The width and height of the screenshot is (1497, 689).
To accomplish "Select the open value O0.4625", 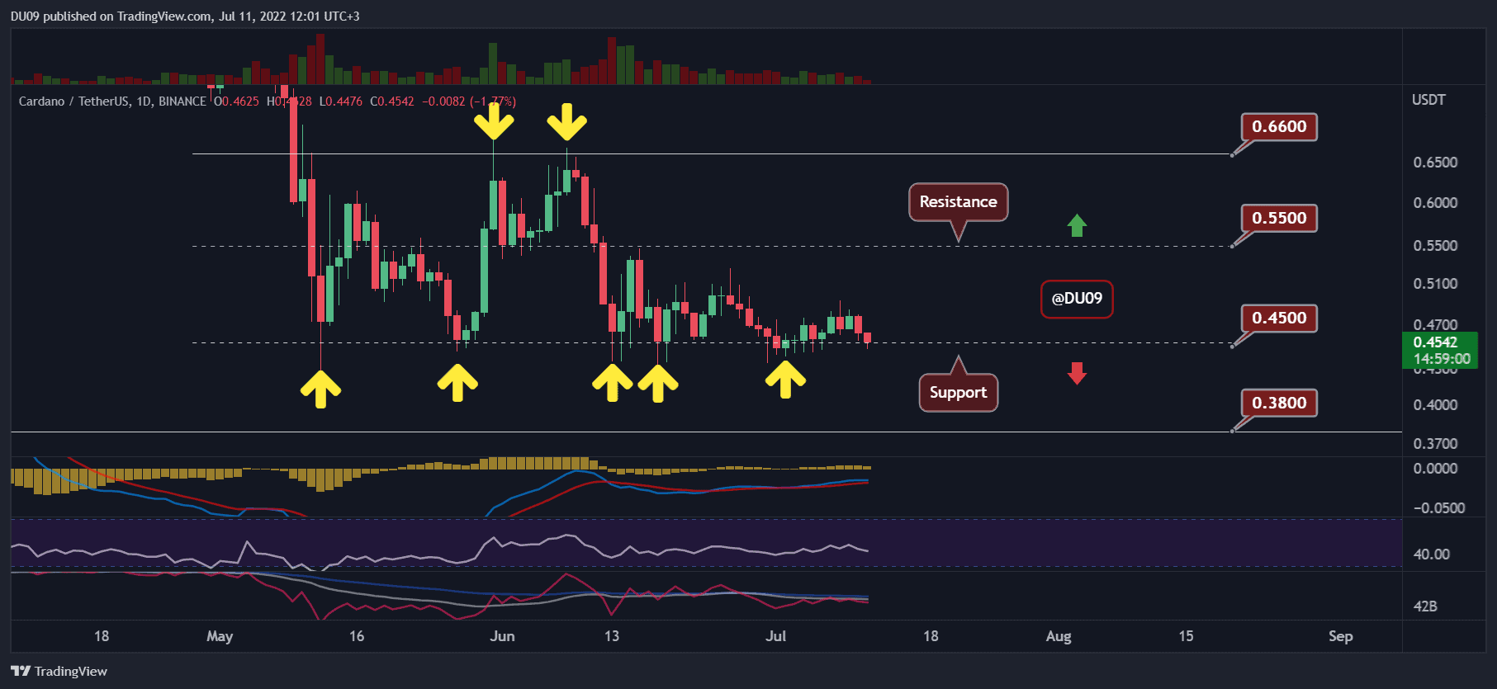I will pyautogui.click(x=236, y=101).
